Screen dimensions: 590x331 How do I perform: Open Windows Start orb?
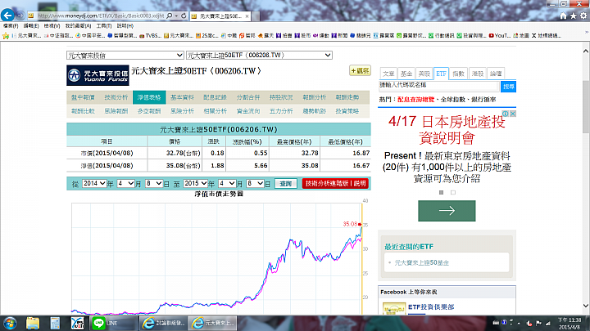10,323
